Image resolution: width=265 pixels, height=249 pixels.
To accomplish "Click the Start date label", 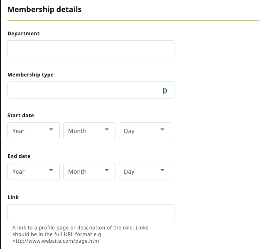I will (x=21, y=115).
